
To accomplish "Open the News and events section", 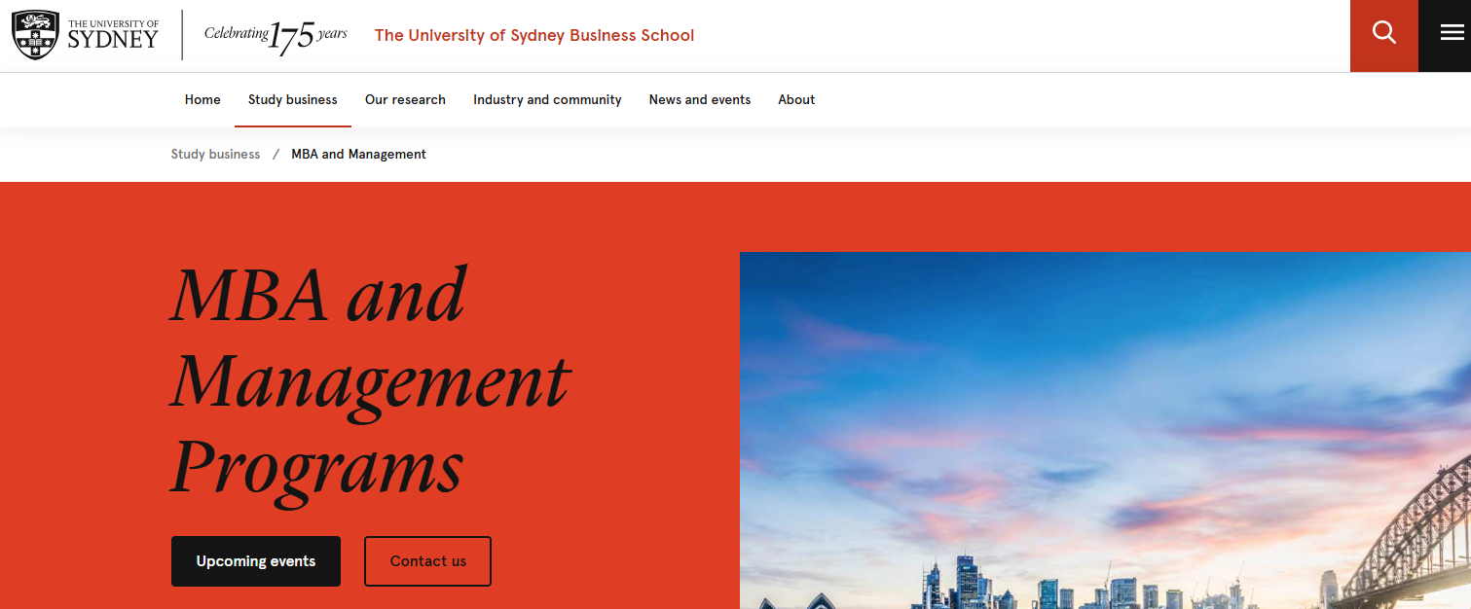I will 699,99.
